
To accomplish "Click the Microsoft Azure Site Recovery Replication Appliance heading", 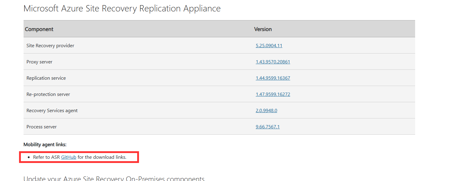I will [122, 8].
